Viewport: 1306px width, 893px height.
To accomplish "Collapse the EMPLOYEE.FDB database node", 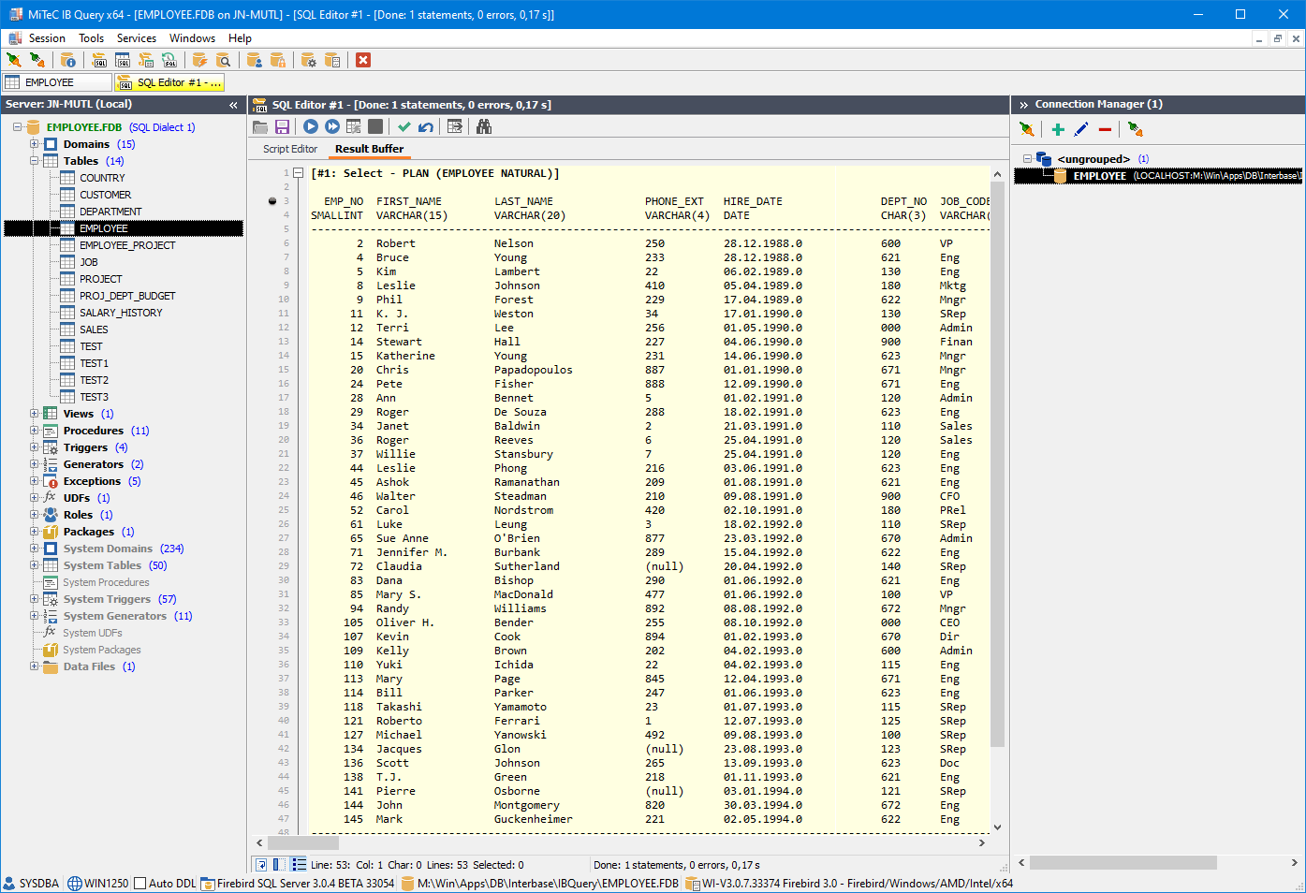I will (18, 126).
